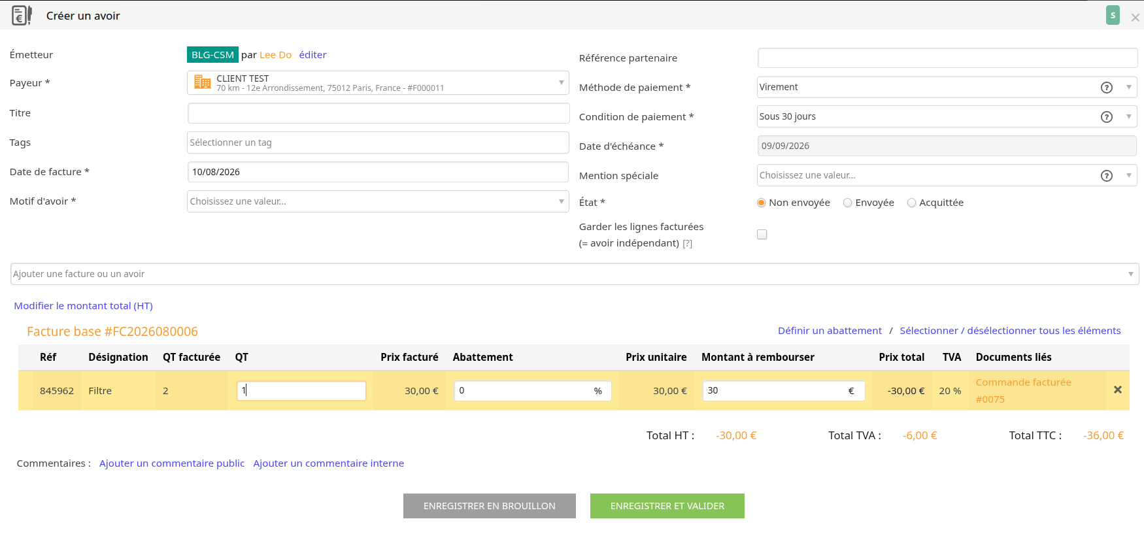Click the Référence partenaire input field
Screen dimensions: 1144x553
coord(948,58)
